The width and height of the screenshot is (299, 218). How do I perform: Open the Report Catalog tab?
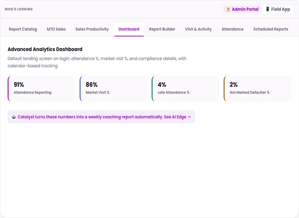pyautogui.click(x=23, y=29)
